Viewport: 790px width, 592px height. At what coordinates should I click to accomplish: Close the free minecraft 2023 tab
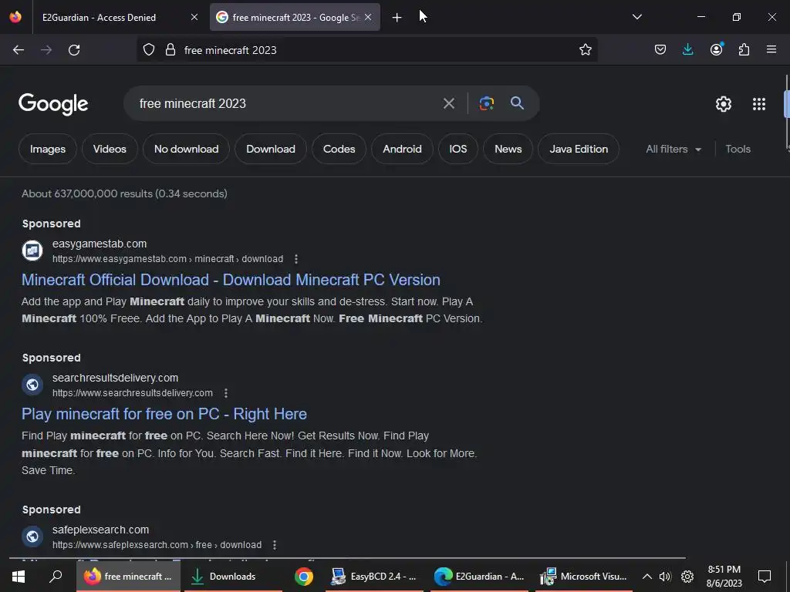368,17
